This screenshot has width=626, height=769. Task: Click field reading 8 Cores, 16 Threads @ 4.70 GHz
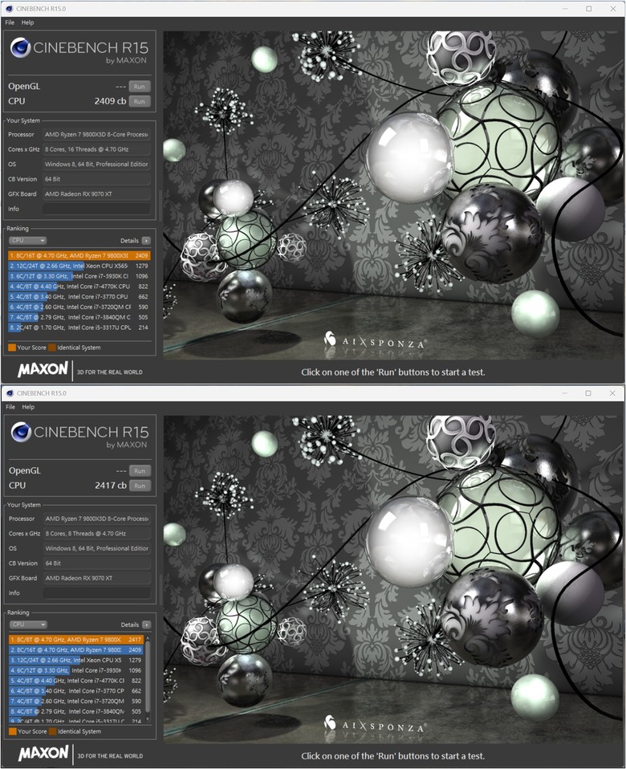pyautogui.click(x=96, y=149)
